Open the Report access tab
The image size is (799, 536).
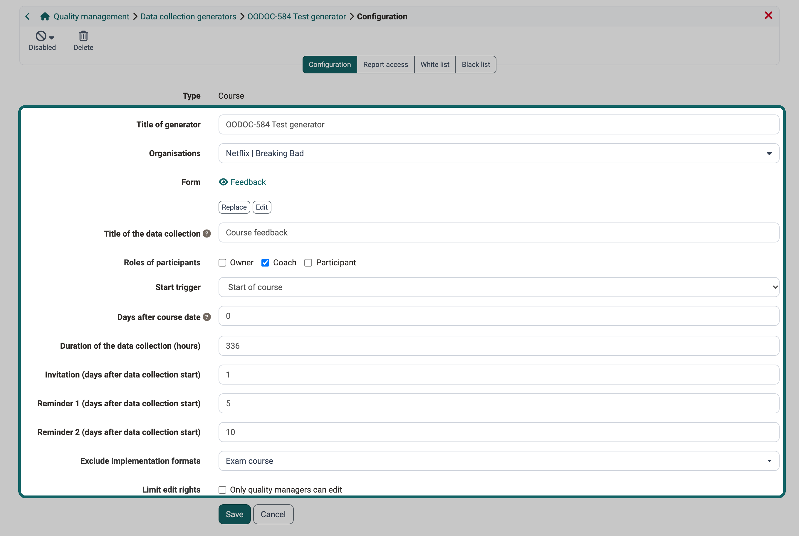[385, 65]
